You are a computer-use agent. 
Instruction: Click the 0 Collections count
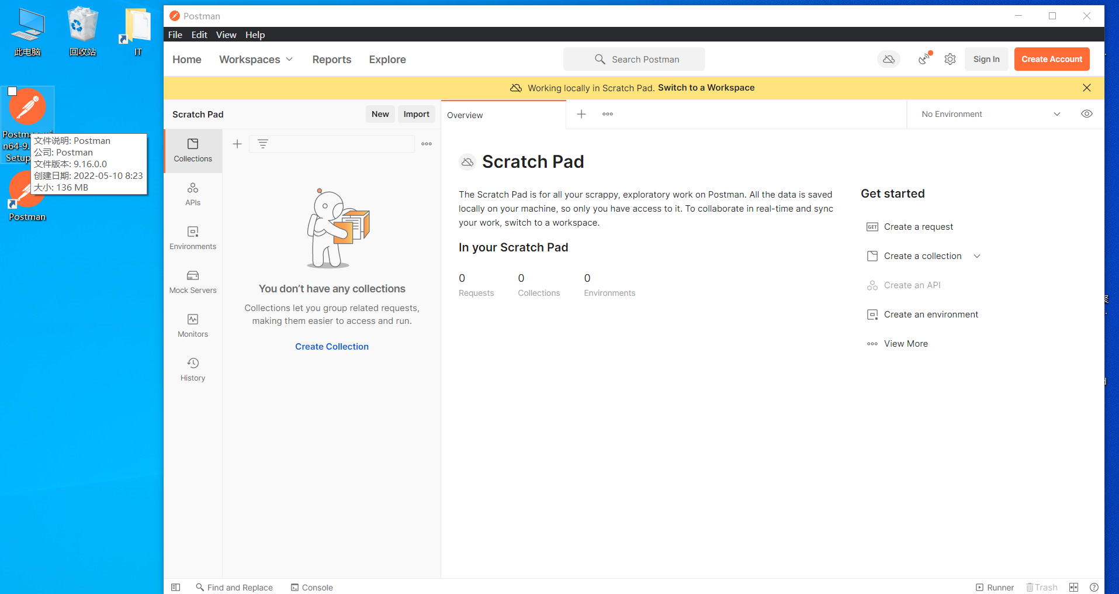point(539,285)
